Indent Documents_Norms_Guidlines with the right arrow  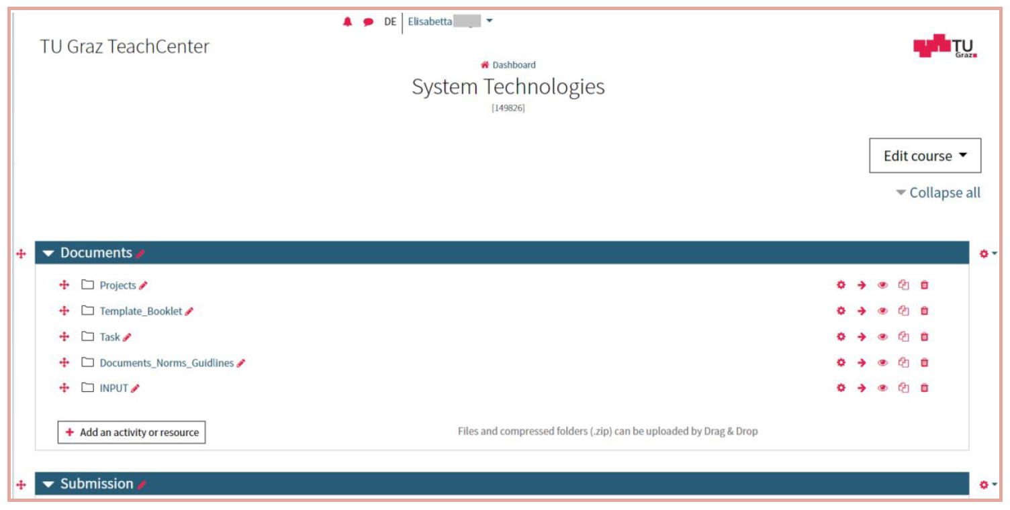(862, 362)
